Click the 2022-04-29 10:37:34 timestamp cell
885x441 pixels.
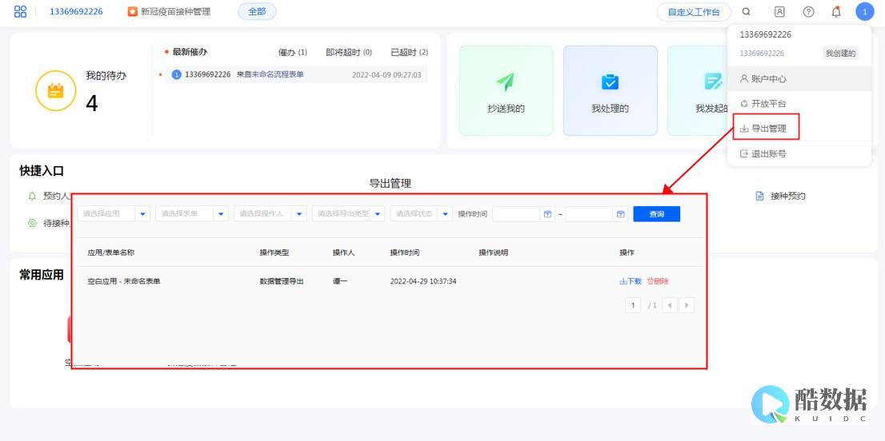[x=423, y=281]
